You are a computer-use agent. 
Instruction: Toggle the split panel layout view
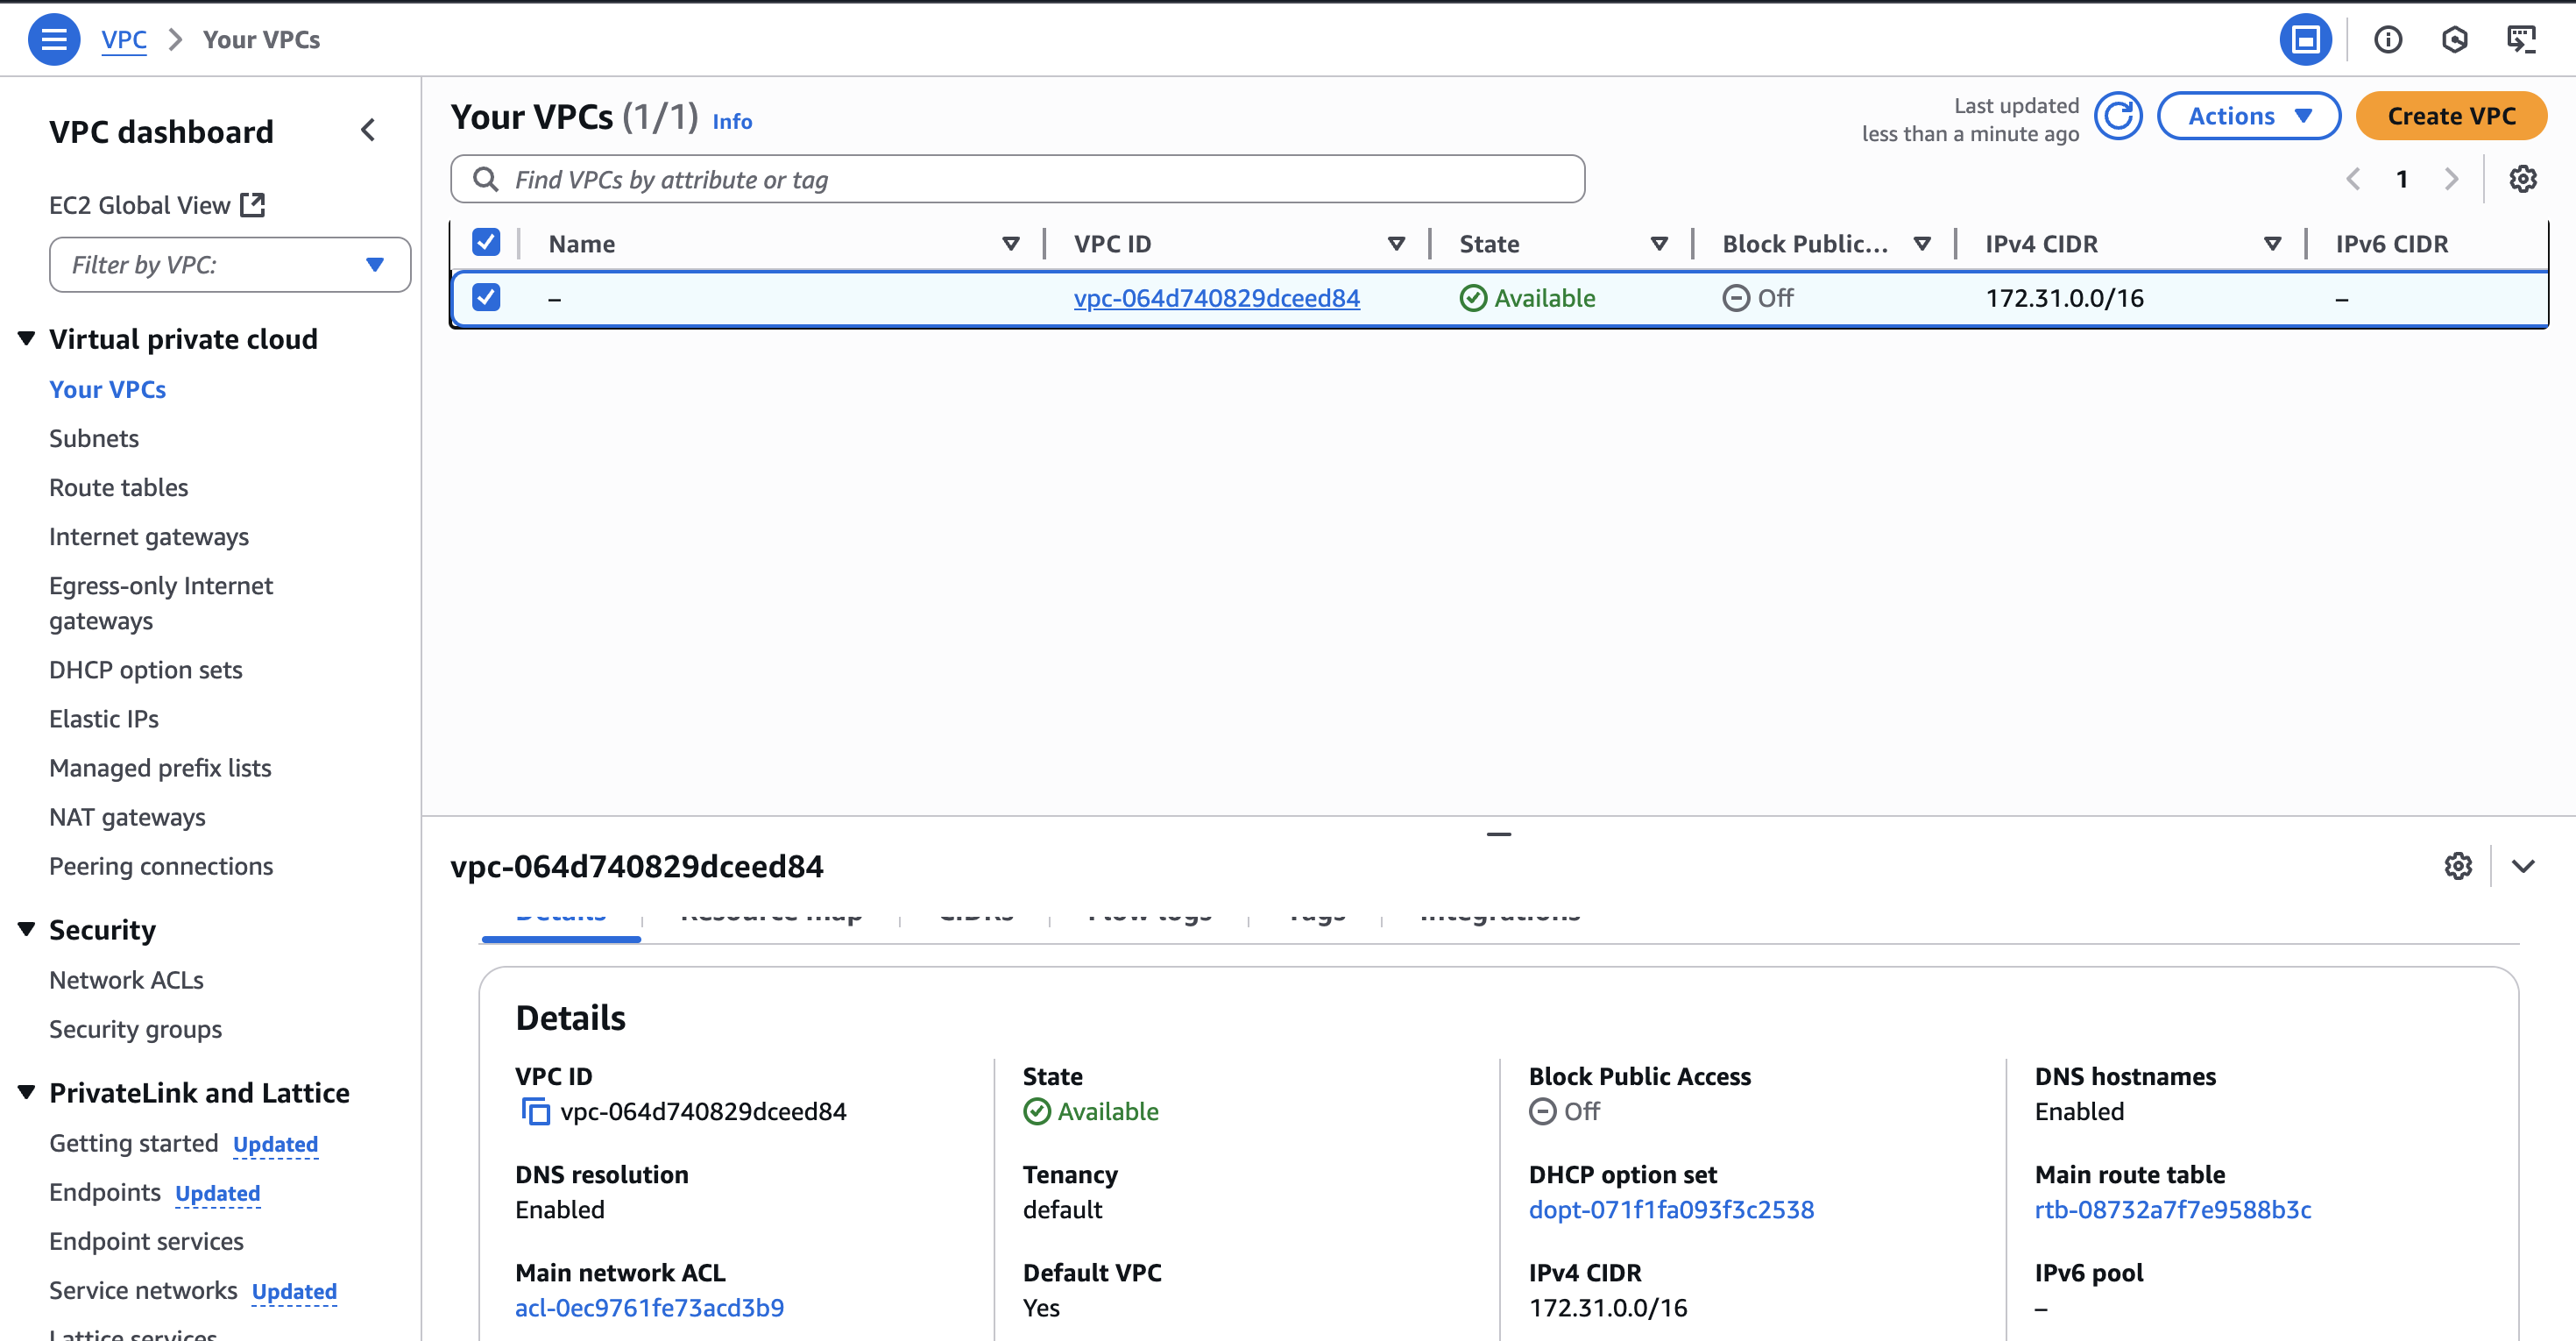(x=2305, y=39)
